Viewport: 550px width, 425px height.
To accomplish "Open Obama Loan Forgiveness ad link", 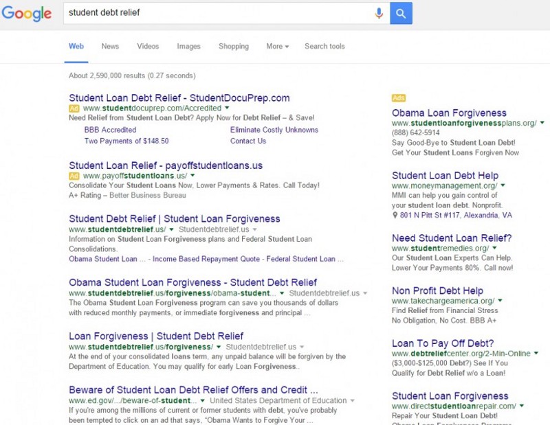I will coord(449,113).
